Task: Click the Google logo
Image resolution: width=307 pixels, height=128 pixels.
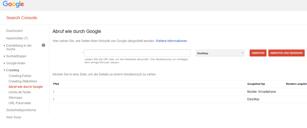Action: point(13,4)
